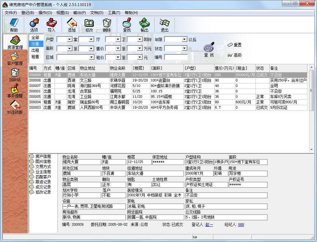The width and height of the screenshot is (317, 242).
Task: Expand the 卫 count dropdown
Action: tap(118, 39)
